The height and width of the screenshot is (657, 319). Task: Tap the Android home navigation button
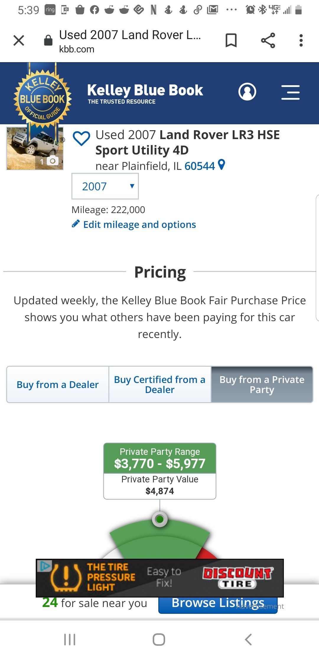159,639
